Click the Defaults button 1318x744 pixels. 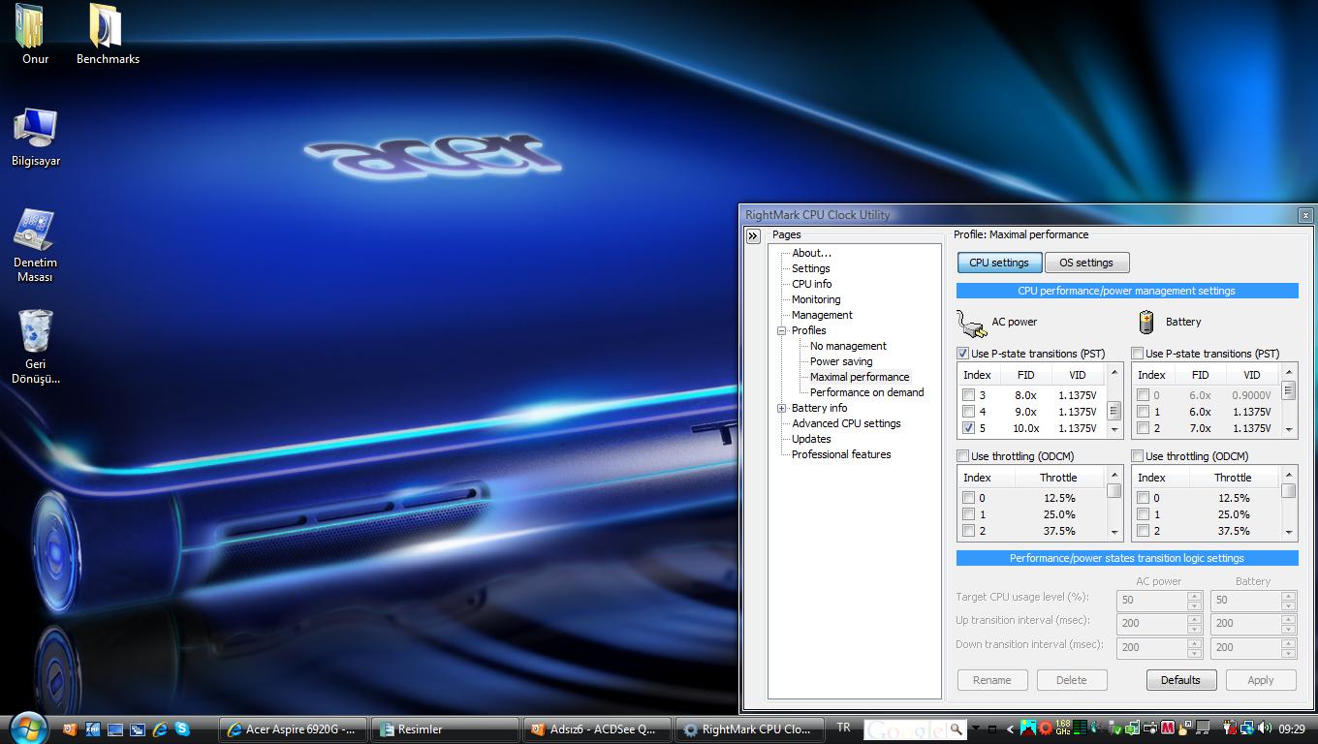pos(1180,680)
